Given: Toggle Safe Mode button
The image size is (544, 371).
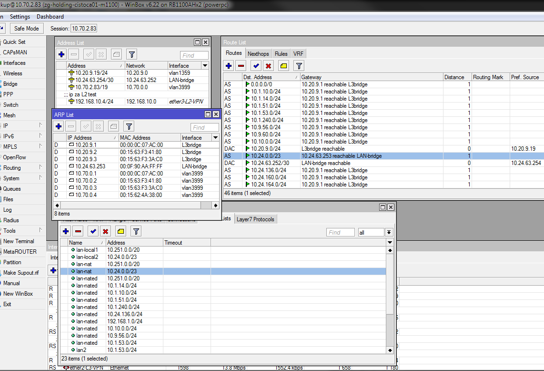Looking at the screenshot, I should (x=27, y=29).
